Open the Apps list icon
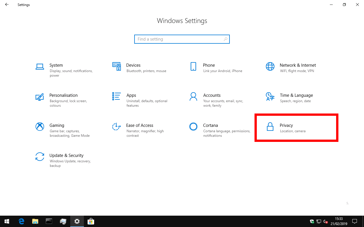Viewport: 364px width, 227px height. [117, 96]
